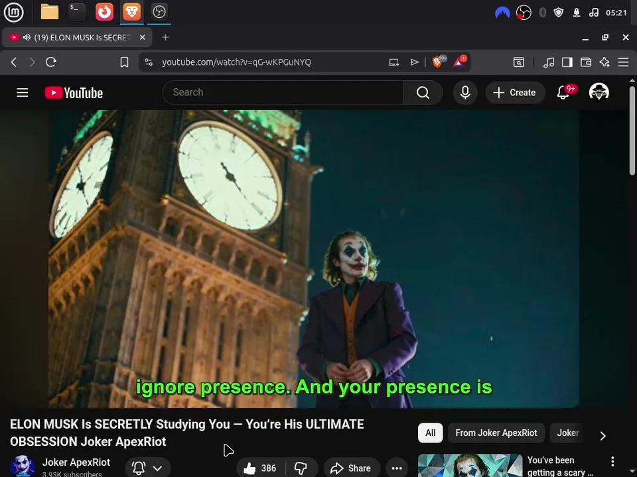The width and height of the screenshot is (637, 477).
Task: Open the music note tray applet
Action: click(x=593, y=13)
